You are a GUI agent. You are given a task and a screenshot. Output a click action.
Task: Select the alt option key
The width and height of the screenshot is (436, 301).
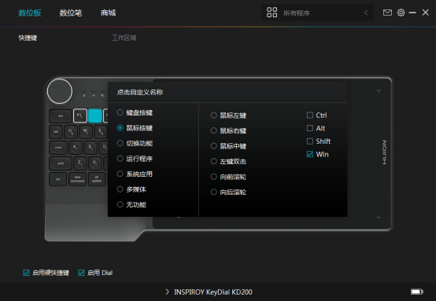pos(97,179)
